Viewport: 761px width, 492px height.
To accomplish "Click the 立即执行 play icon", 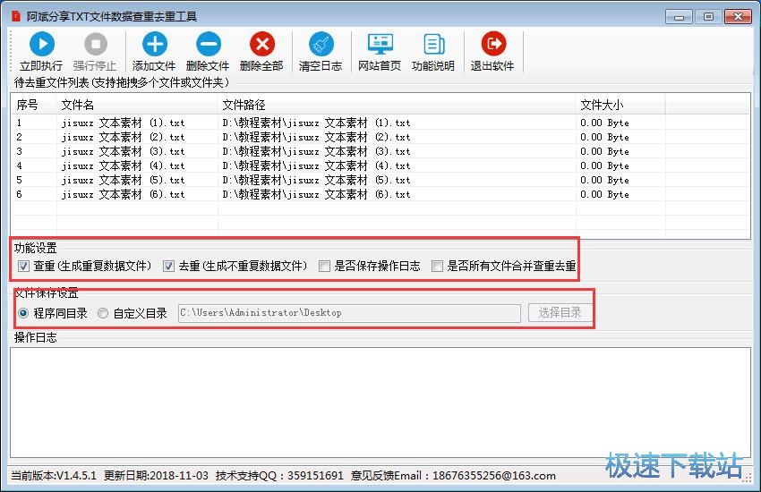I will [x=41, y=45].
